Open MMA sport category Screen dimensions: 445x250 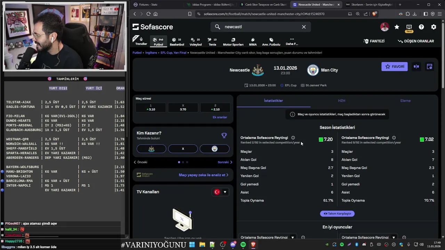pos(253,42)
